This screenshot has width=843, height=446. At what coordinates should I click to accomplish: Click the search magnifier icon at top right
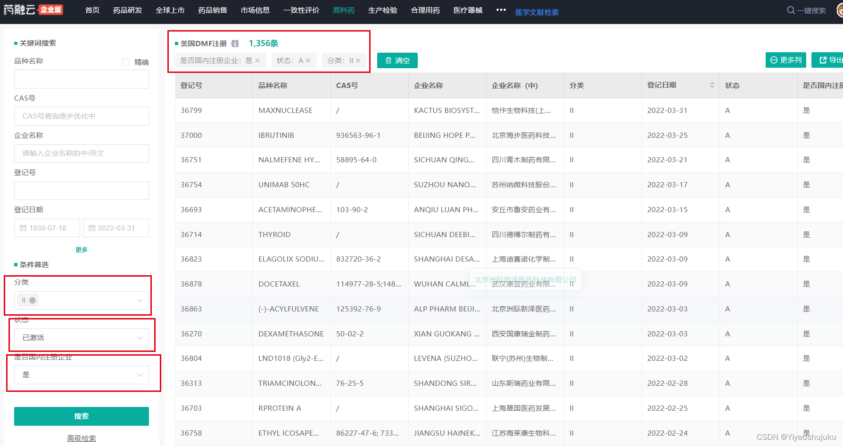click(791, 10)
